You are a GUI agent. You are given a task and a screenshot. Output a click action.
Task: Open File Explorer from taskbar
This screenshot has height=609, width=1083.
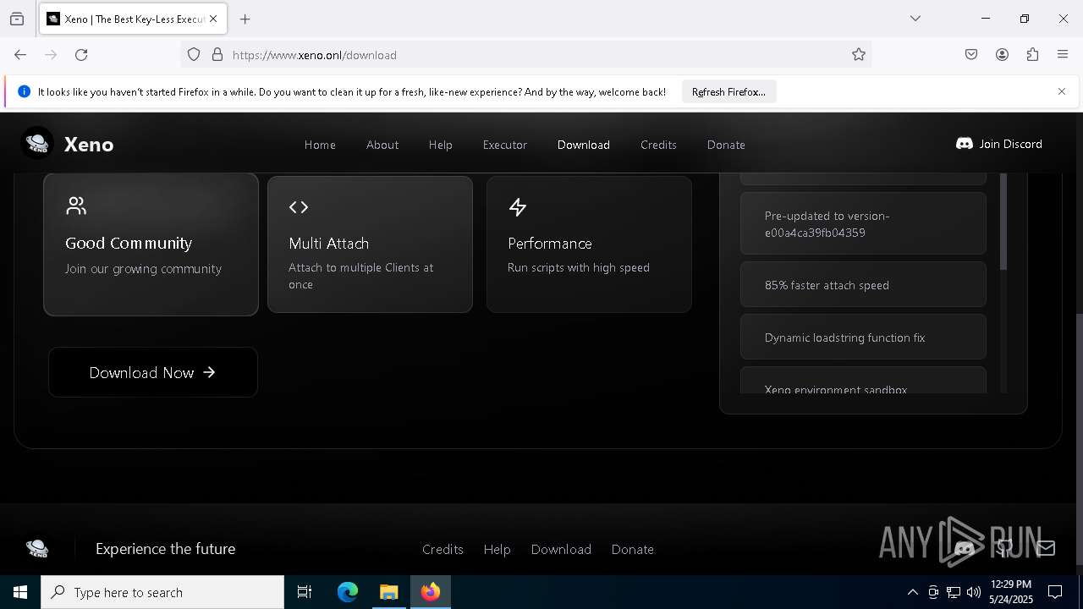coord(389,592)
